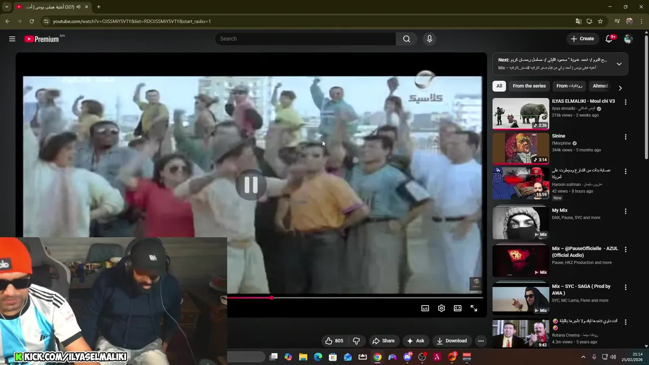Open the notifications bell
Image resolution: width=649 pixels, height=365 pixels.
pyautogui.click(x=609, y=39)
